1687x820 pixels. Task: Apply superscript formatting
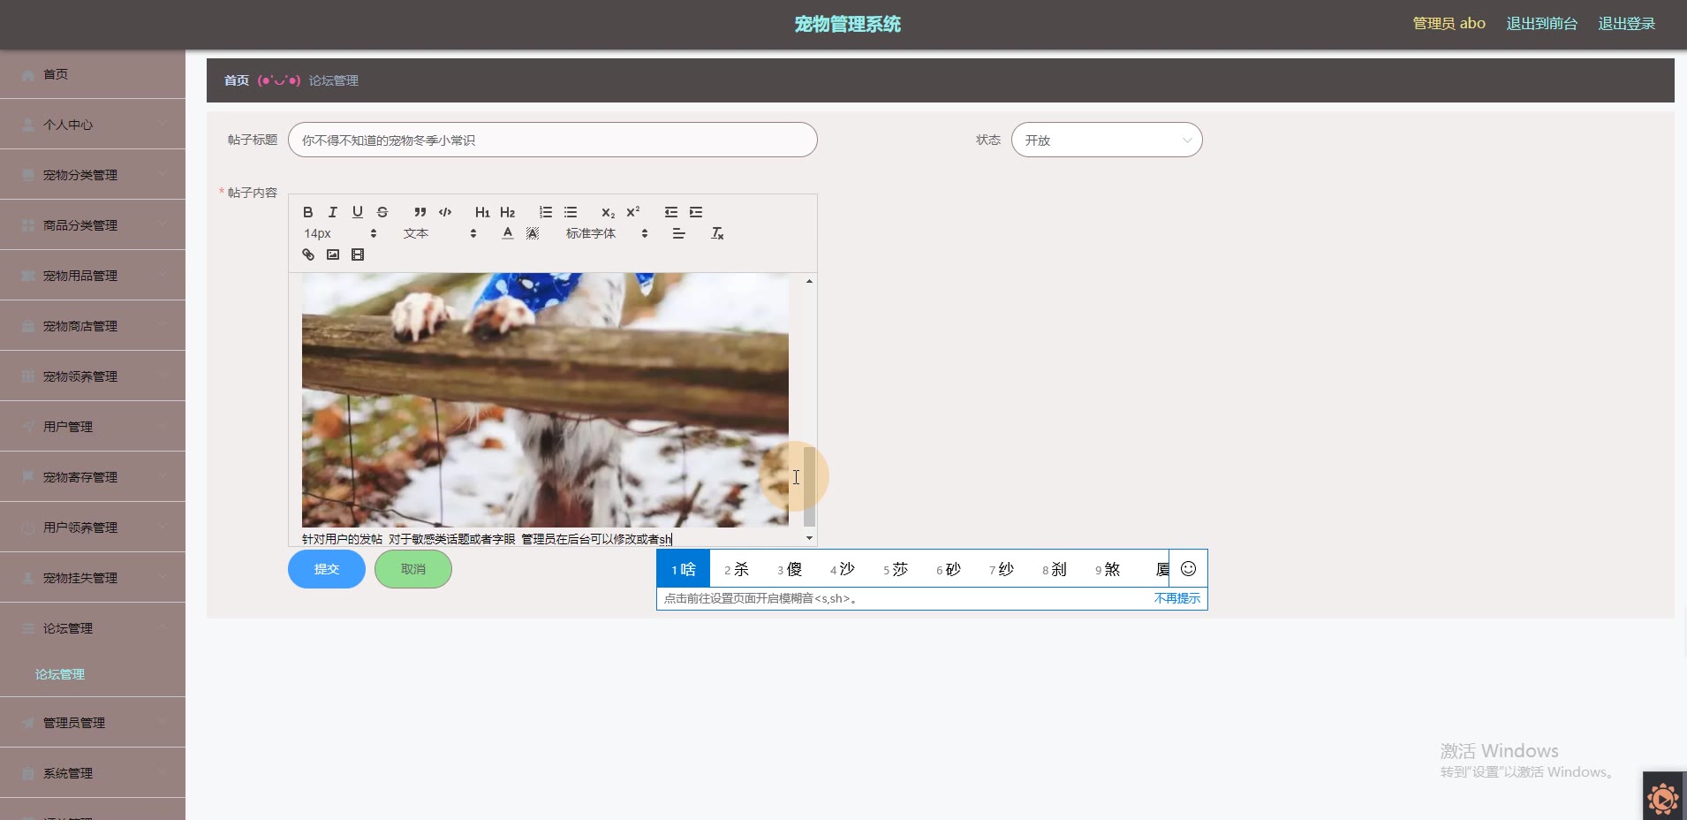point(632,212)
